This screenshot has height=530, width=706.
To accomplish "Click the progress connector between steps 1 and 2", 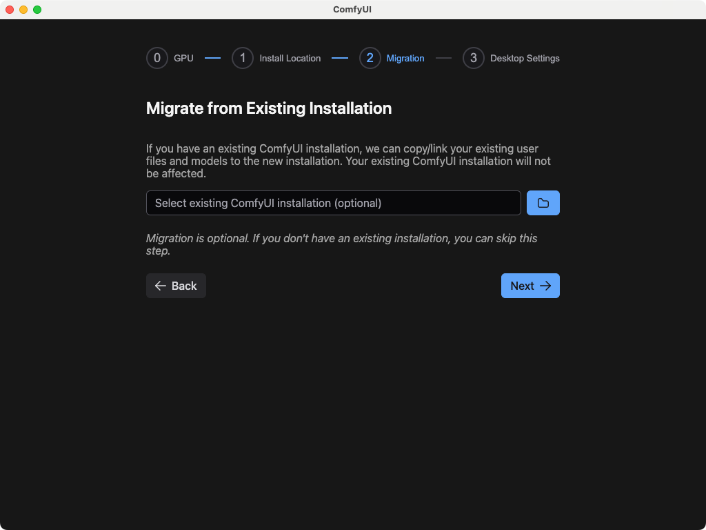I will pos(340,58).
